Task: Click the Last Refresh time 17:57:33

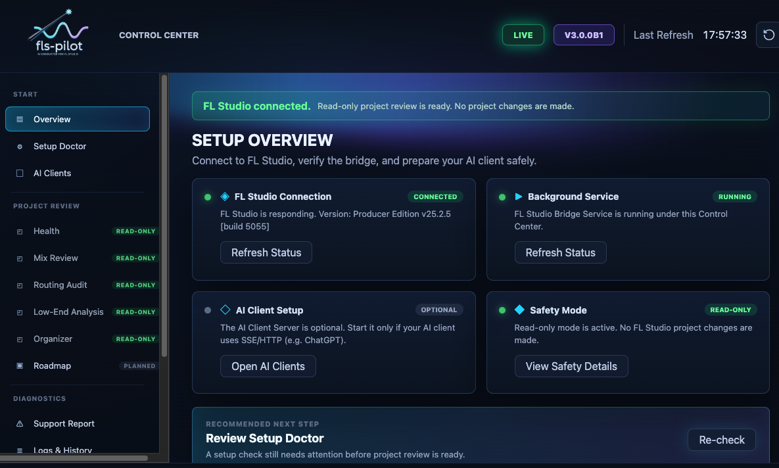Action: pos(725,35)
